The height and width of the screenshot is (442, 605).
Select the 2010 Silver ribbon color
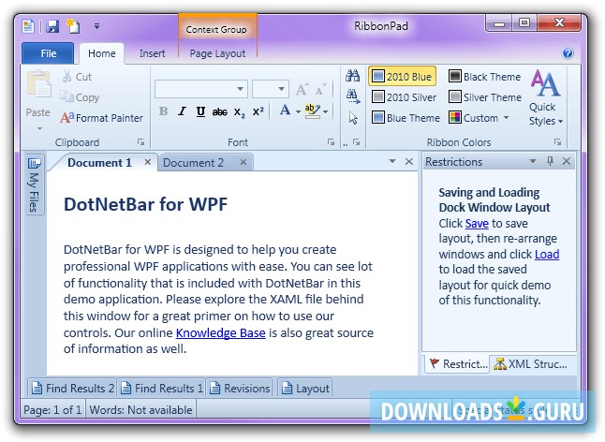click(x=404, y=96)
